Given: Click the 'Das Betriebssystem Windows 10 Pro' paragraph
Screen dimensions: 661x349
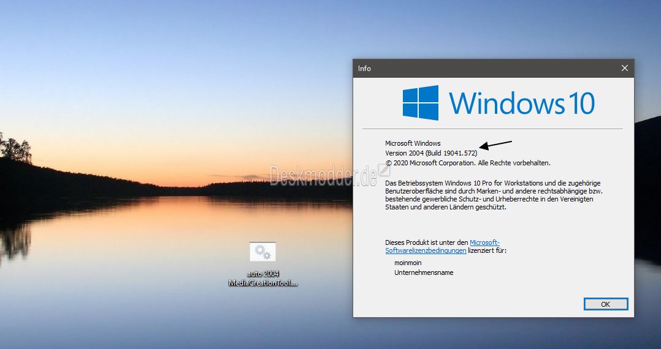Looking at the screenshot, I should [x=493, y=195].
